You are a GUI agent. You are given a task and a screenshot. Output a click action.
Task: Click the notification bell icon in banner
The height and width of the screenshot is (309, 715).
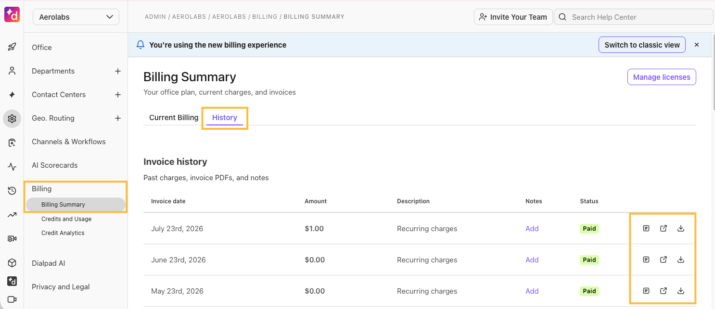(140, 45)
